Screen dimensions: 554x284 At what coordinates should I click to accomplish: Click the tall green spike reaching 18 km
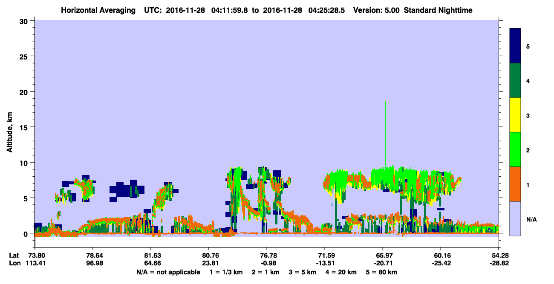(x=385, y=134)
